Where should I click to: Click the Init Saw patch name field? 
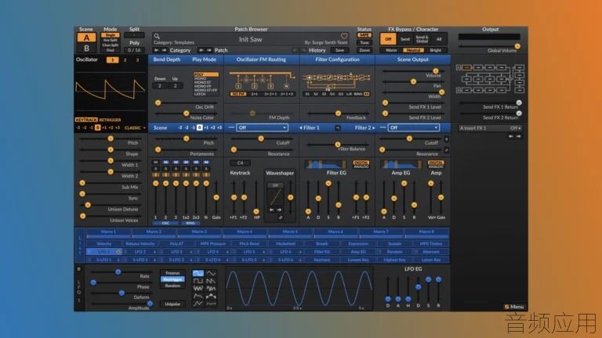pyautogui.click(x=250, y=39)
